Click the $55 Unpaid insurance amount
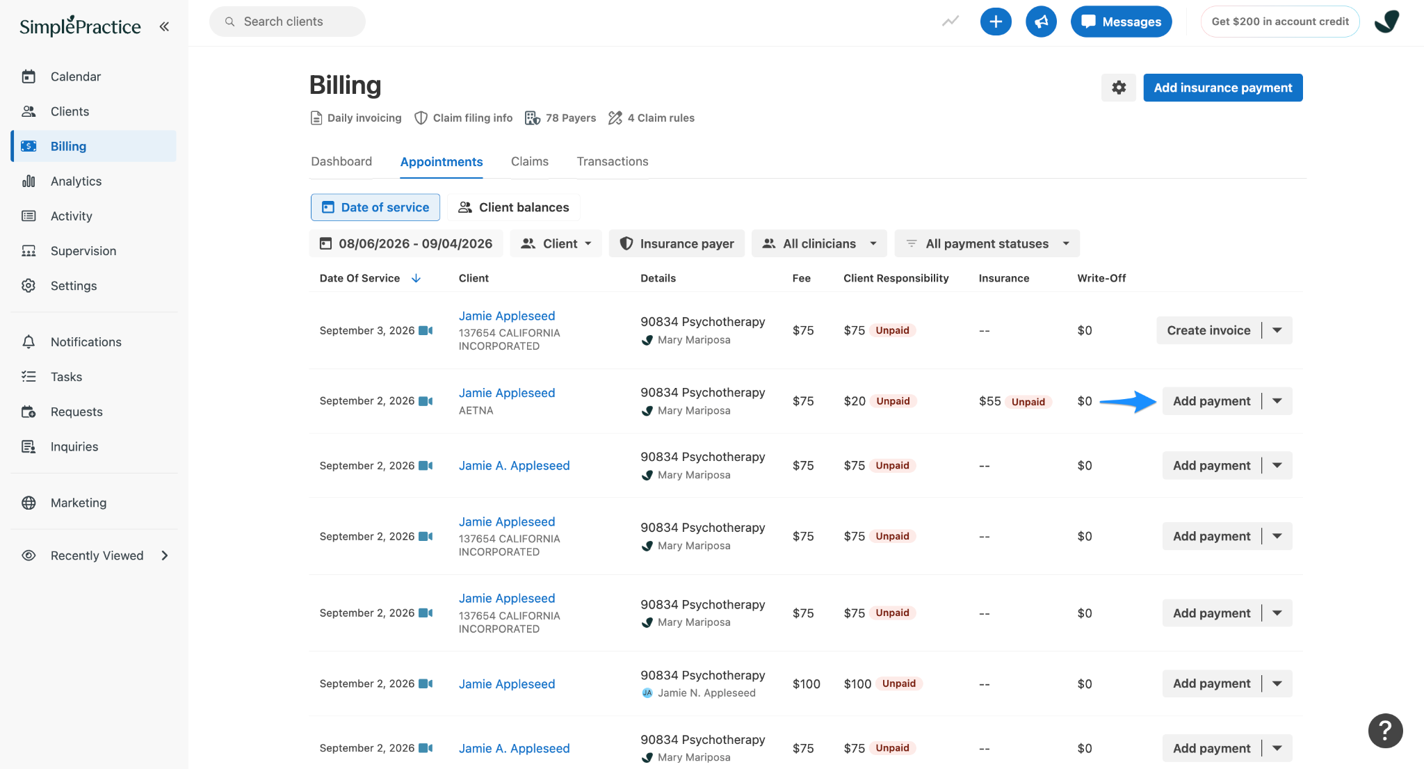 coord(1015,401)
